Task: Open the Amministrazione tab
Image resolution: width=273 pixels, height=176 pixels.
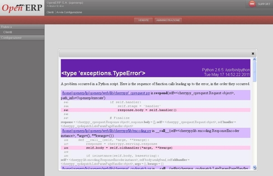Action: (168, 20)
